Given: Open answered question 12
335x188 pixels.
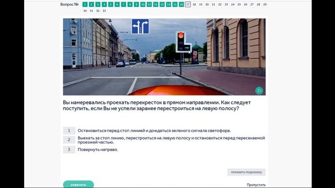Looking at the screenshot, I should click(x=155, y=5).
